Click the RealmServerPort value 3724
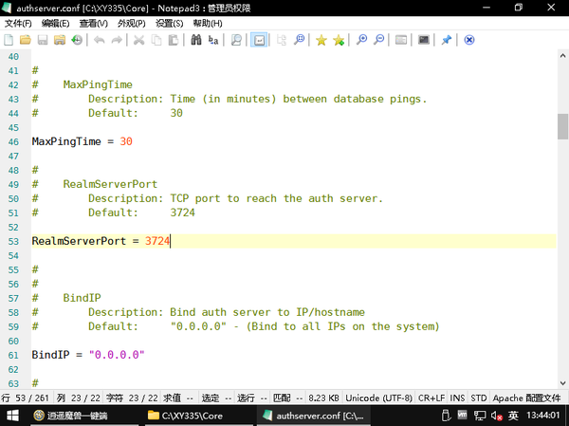 pyautogui.click(x=157, y=241)
